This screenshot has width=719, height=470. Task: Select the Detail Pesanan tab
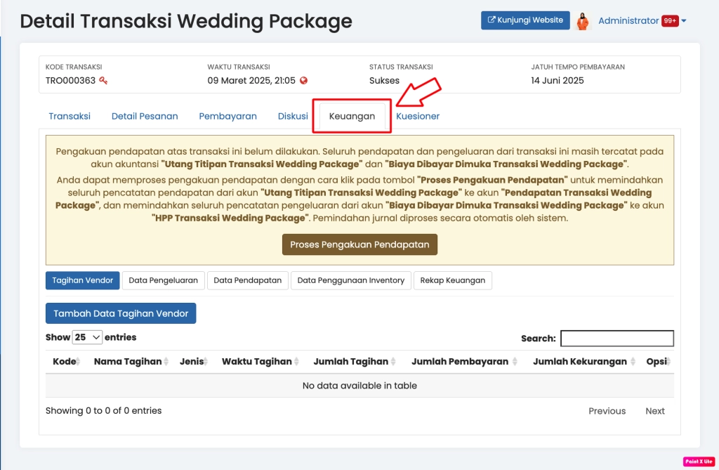(145, 117)
